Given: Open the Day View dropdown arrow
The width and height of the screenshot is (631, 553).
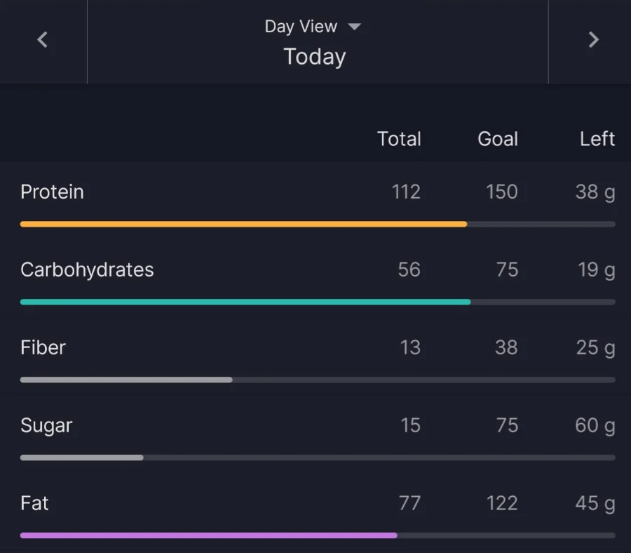Looking at the screenshot, I should pos(354,27).
